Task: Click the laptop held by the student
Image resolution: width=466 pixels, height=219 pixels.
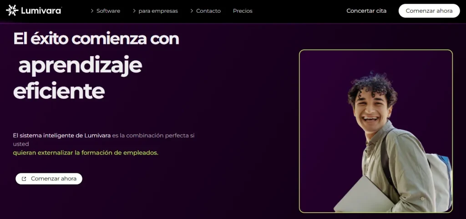Action: click(364, 195)
